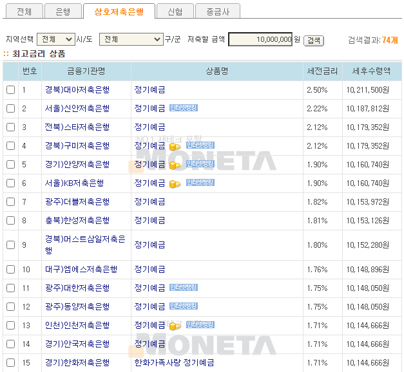Screen dimensions: 404x372
Task: Tick checkbox for row 5 안양저축은행
Action: coord(10,165)
